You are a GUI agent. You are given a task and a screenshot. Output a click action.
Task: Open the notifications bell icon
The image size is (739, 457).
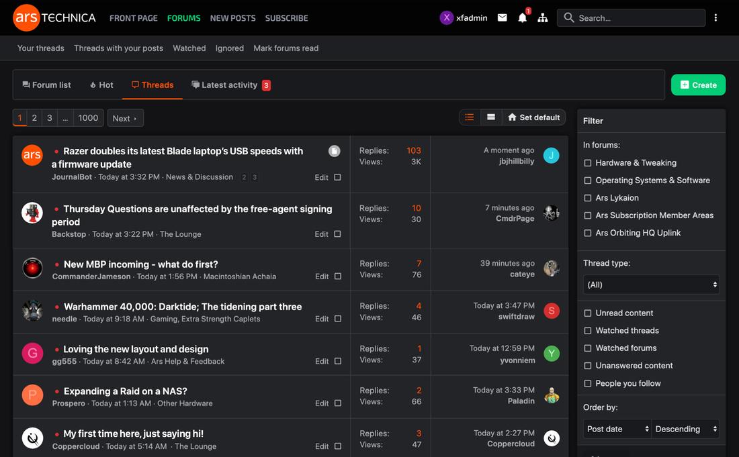[x=522, y=18]
